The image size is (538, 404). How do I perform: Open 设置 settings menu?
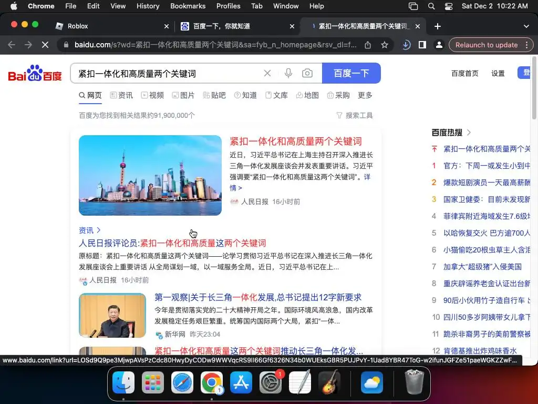(498, 73)
